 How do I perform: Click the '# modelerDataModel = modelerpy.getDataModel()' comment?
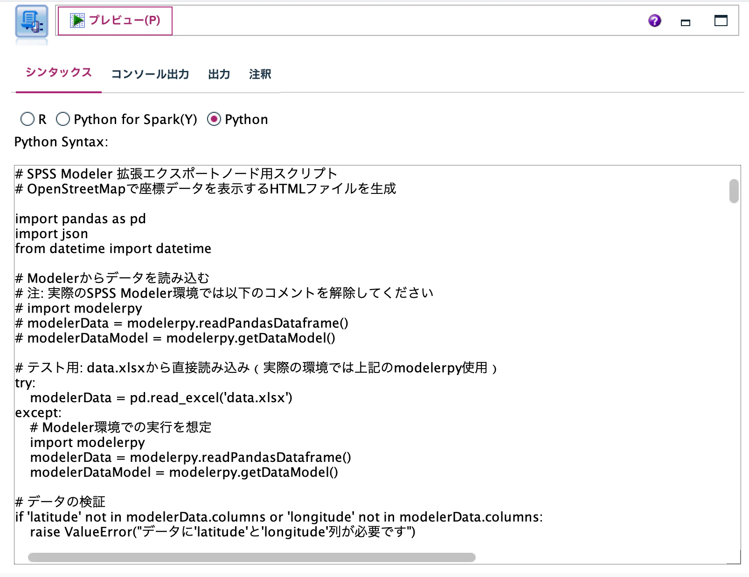(175, 338)
